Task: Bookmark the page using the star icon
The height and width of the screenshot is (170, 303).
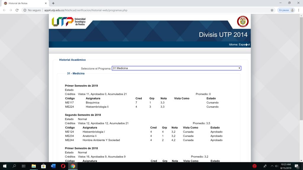Action: (272, 10)
